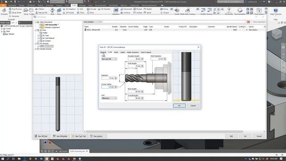This screenshot has width=286, height=161.
Task: Click OK button in Tool Library window
Action: click(x=245, y=136)
